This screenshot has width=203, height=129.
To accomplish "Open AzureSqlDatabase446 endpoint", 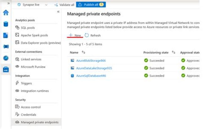I will [91, 76].
